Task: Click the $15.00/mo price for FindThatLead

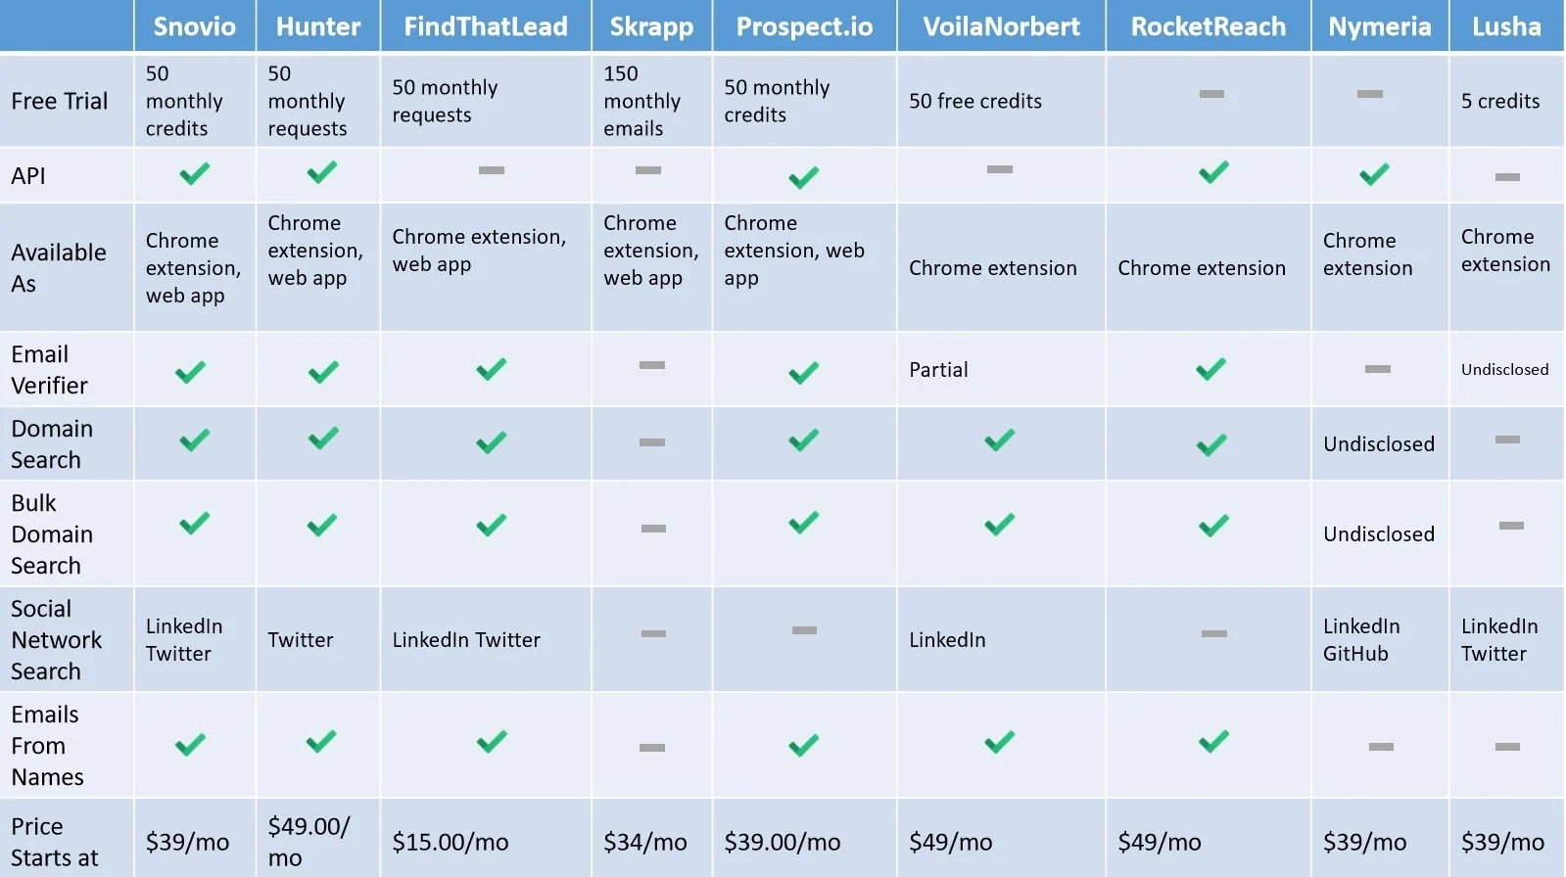Action: point(451,842)
